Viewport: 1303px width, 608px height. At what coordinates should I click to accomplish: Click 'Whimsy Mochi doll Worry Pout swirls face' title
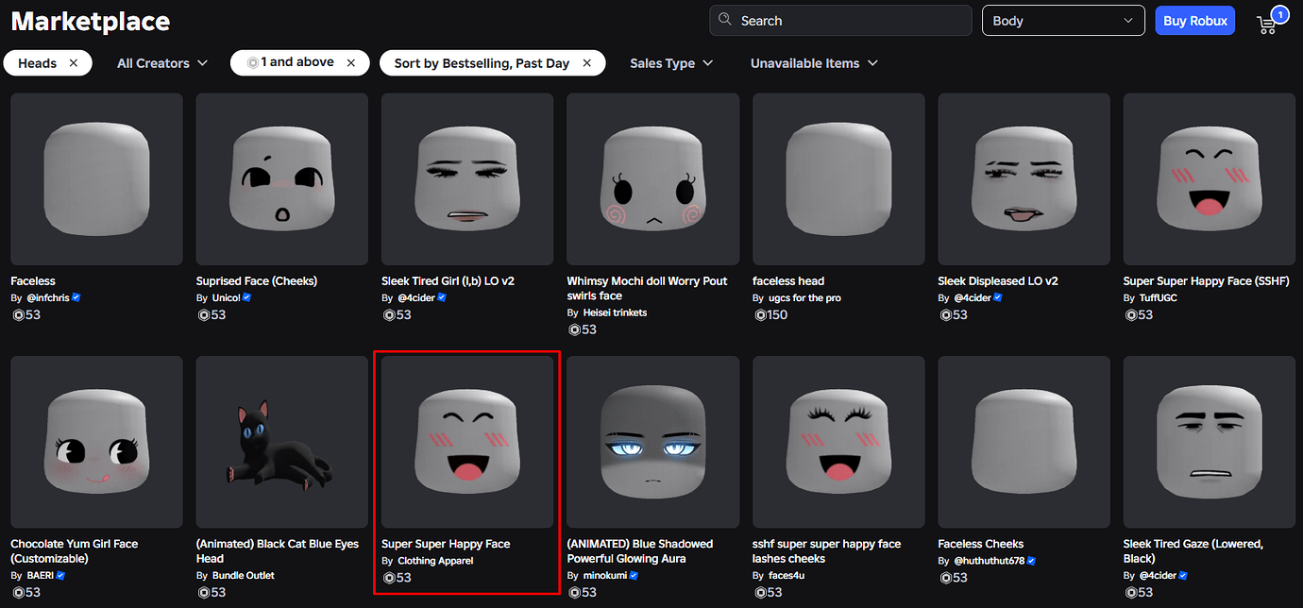pyautogui.click(x=647, y=288)
